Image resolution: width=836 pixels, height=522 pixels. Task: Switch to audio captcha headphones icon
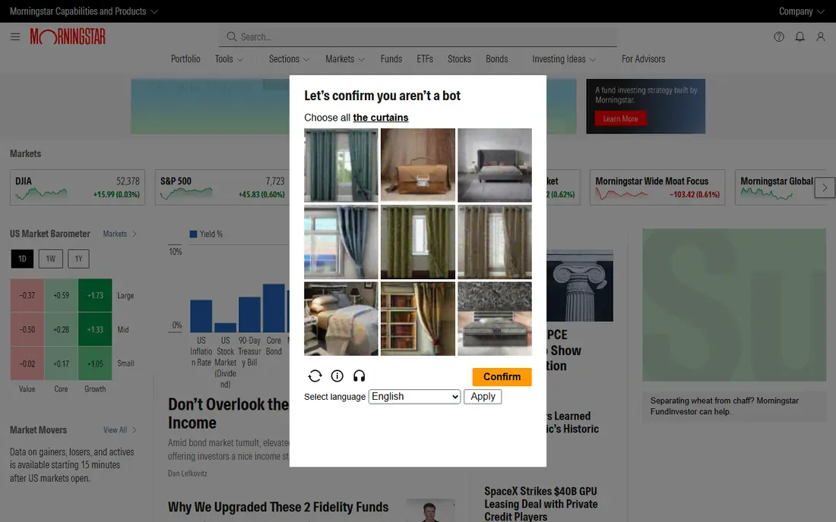[359, 376]
